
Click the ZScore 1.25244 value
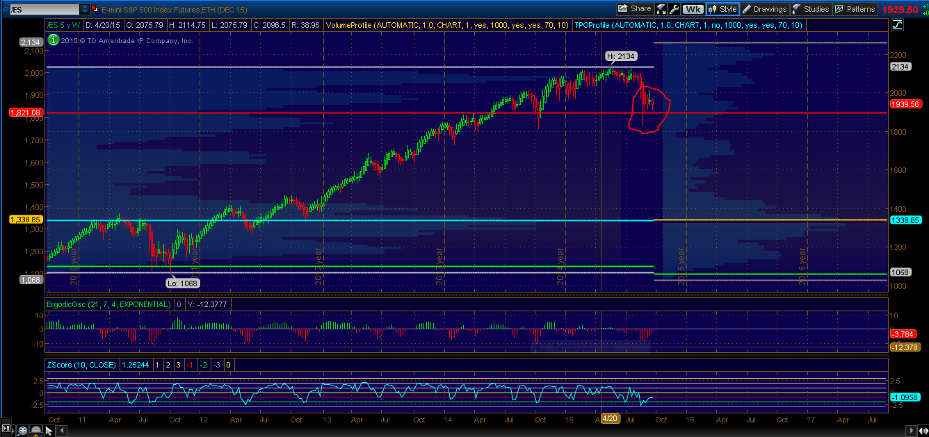coord(136,364)
